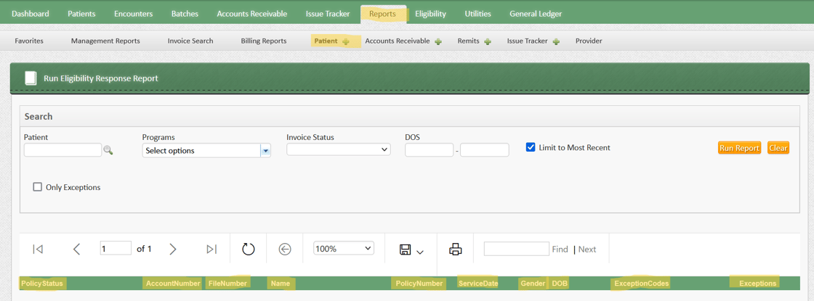Open zoom level 100% dropdown
Image resolution: width=814 pixels, height=301 pixels.
point(344,248)
